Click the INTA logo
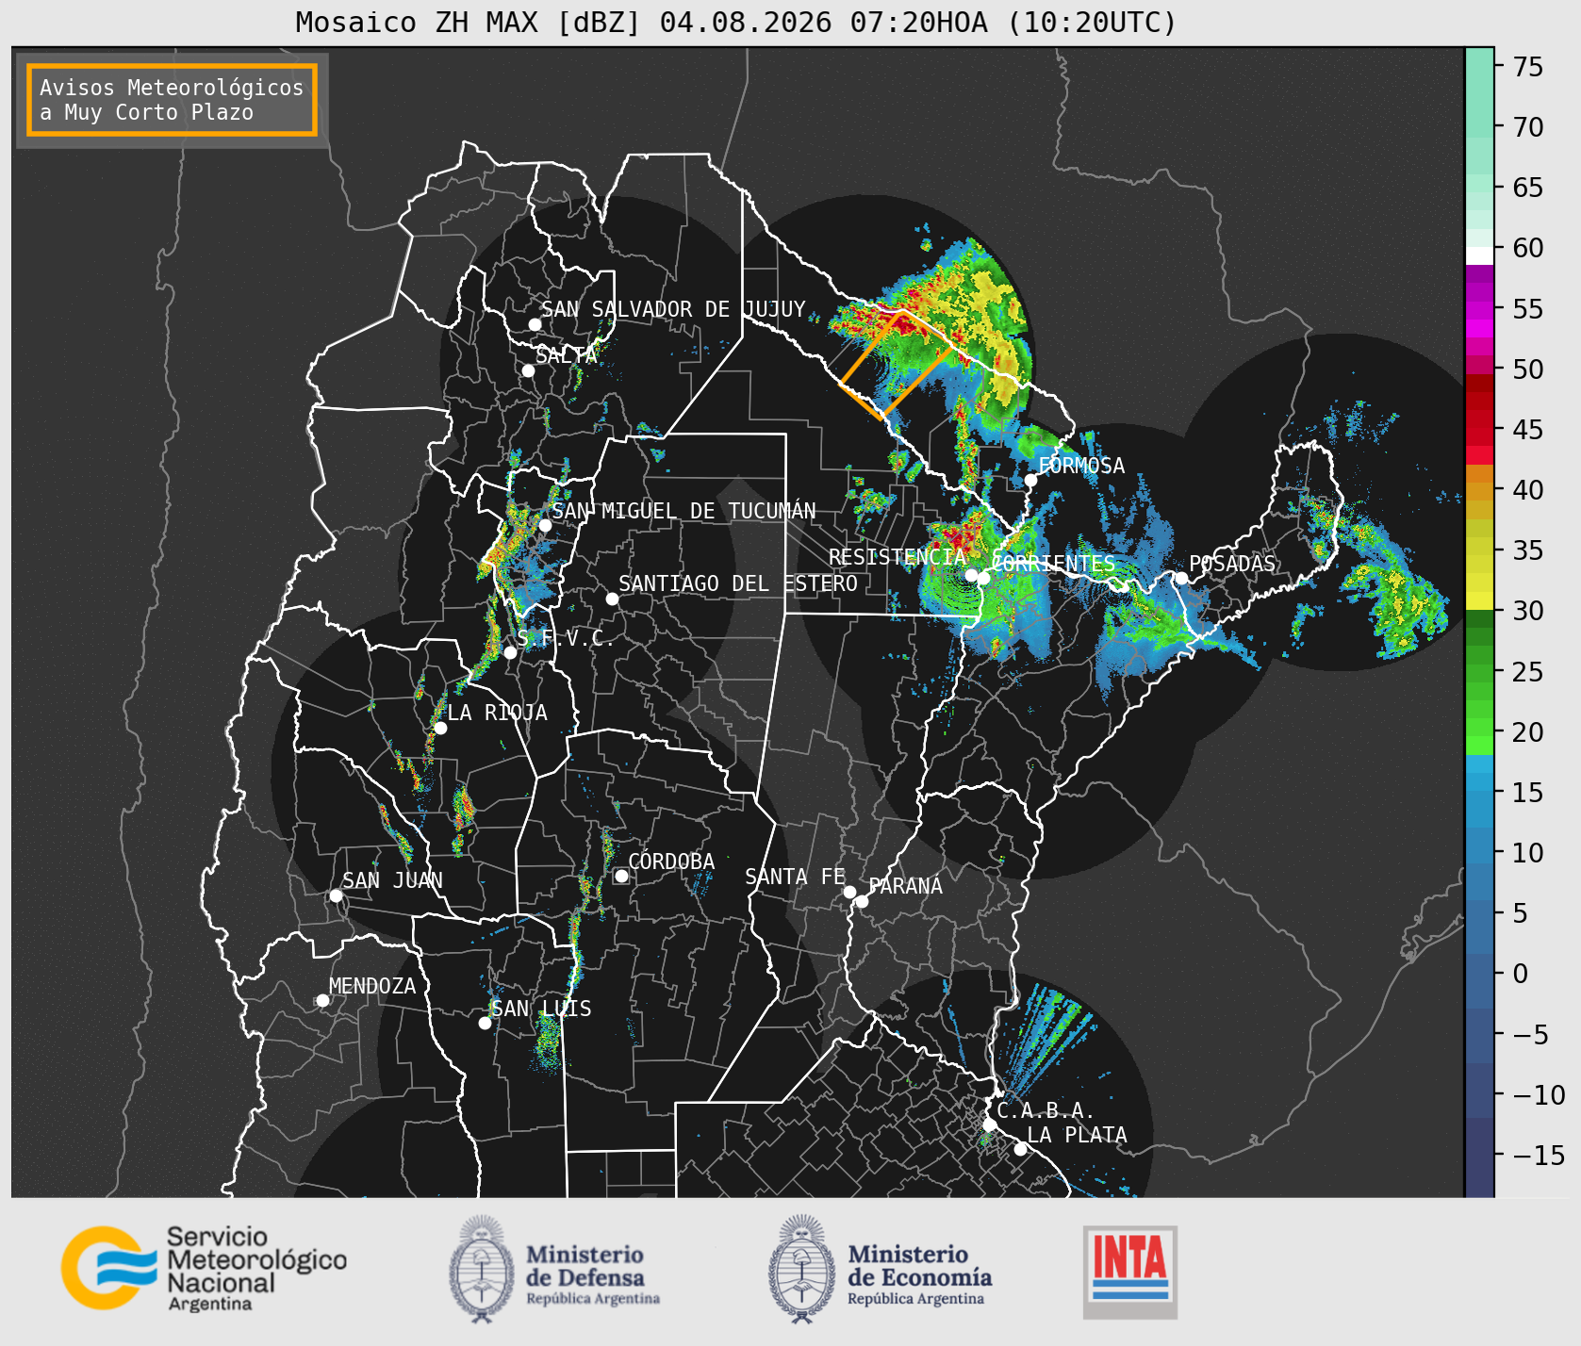The height and width of the screenshot is (1346, 1581). (x=1130, y=1272)
